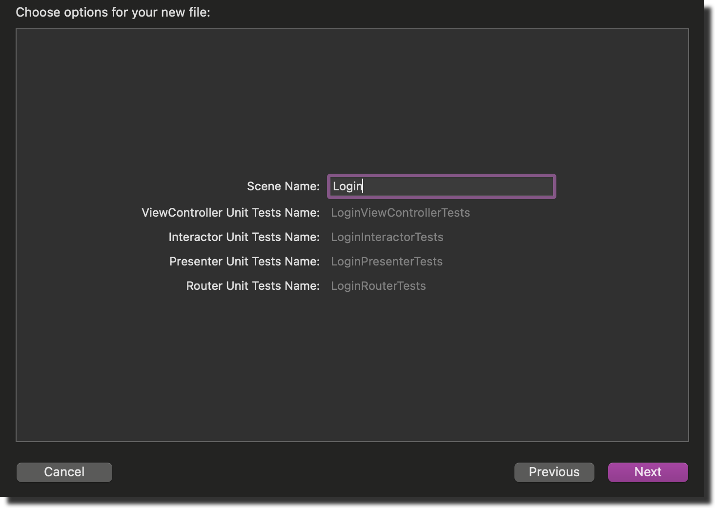Click the LoginPresenterTests name value
Screen dimensions: 715x508
point(387,262)
